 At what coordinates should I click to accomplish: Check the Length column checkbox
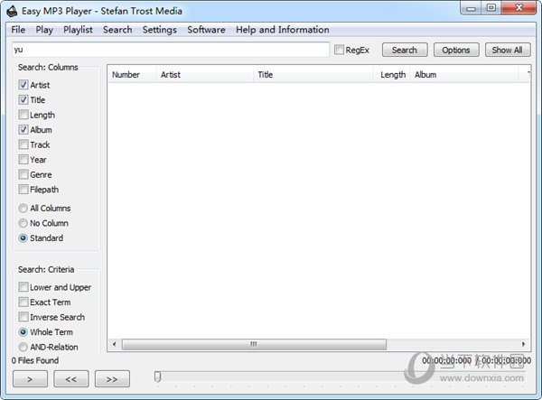point(23,115)
